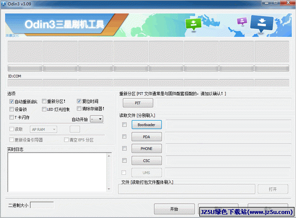The image size is (296, 218).
Task: Check the box beside CSC button
Action: pos(124,160)
